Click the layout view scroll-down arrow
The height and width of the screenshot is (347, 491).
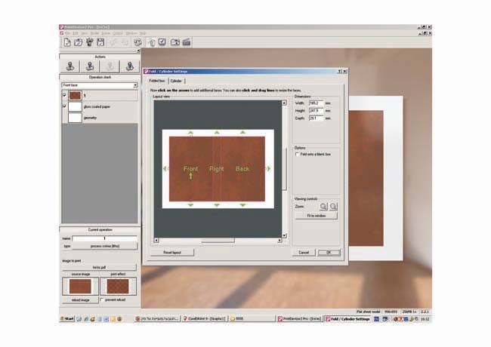284,235
